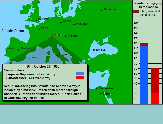This screenshot has height=124, width=163.
Task: Click the Warsaw city dot
Action: [x=74, y=25]
